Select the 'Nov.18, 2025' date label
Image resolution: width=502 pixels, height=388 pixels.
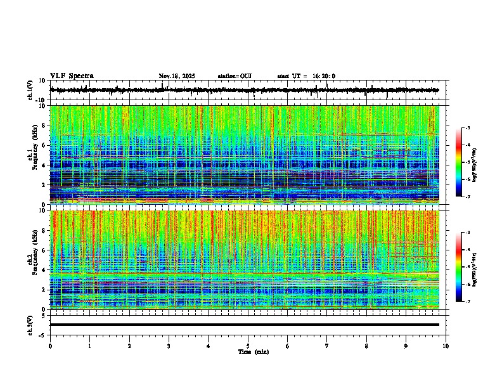pyautogui.click(x=177, y=76)
